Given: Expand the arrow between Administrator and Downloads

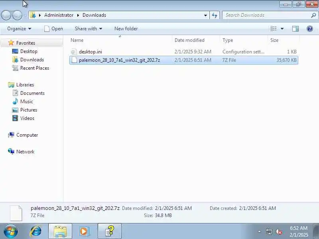Looking at the screenshot, I should [x=78, y=15].
